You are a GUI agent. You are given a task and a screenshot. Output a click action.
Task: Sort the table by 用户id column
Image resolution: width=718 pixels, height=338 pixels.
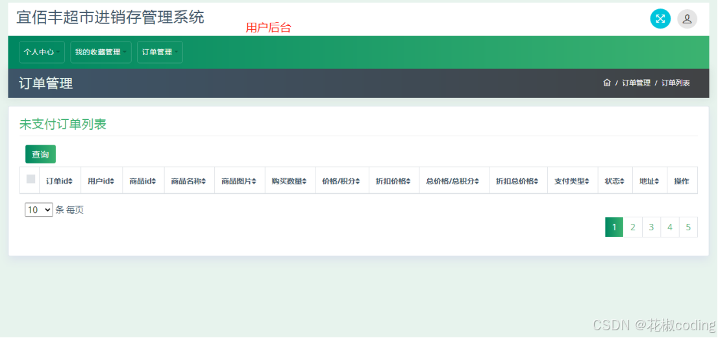(102, 180)
